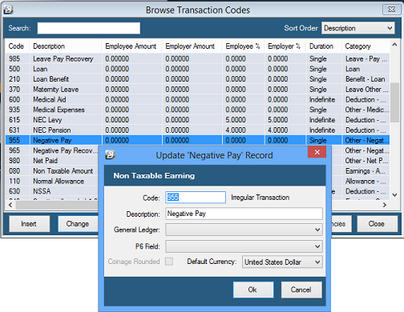The height and width of the screenshot is (312, 404).
Task: Select the highlighted Negative Pay row
Action: pos(197,140)
